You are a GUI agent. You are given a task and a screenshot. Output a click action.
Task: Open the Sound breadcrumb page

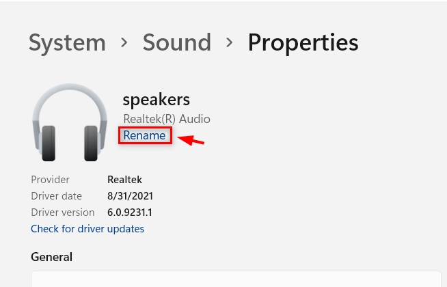pos(177,42)
